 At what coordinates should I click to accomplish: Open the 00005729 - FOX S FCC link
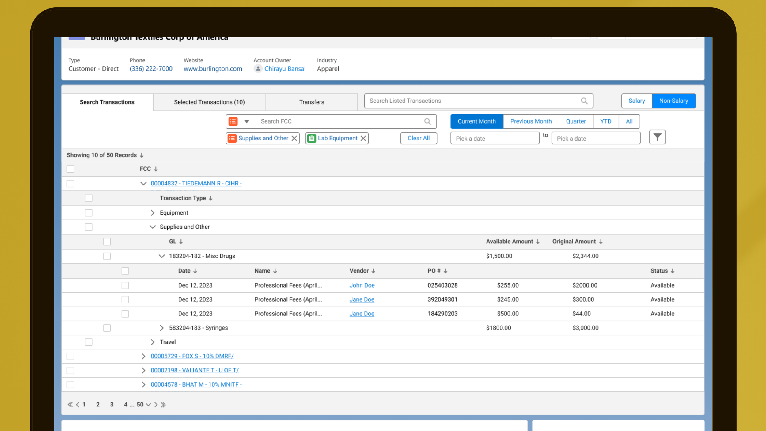pyautogui.click(x=192, y=356)
